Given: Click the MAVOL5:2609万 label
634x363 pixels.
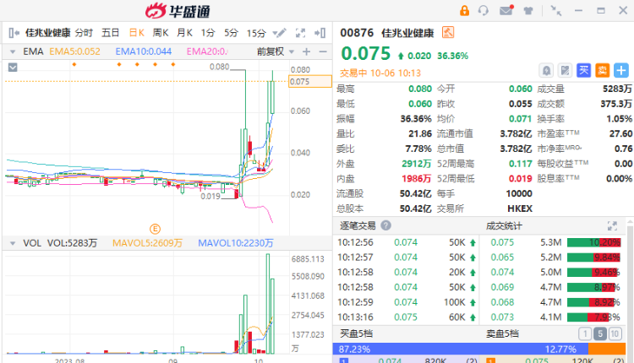Looking at the screenshot, I should point(148,243).
